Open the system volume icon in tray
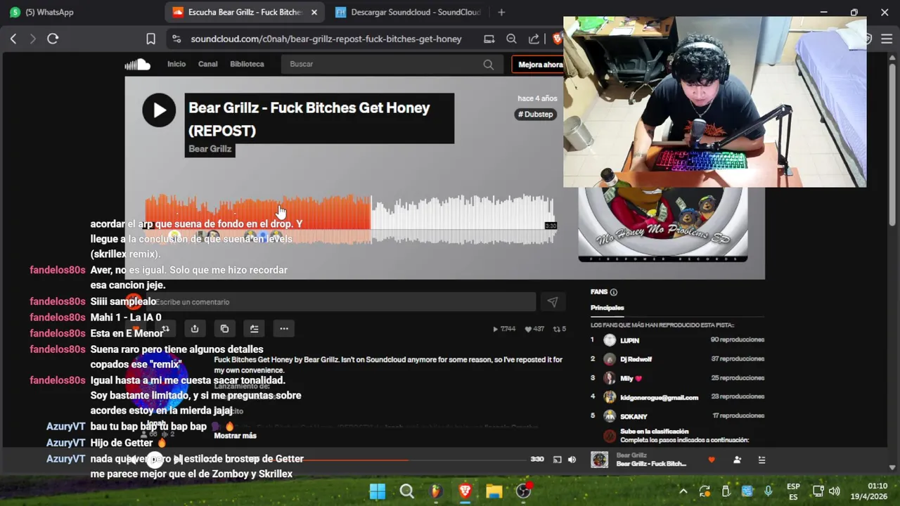900x506 pixels. coord(835,491)
